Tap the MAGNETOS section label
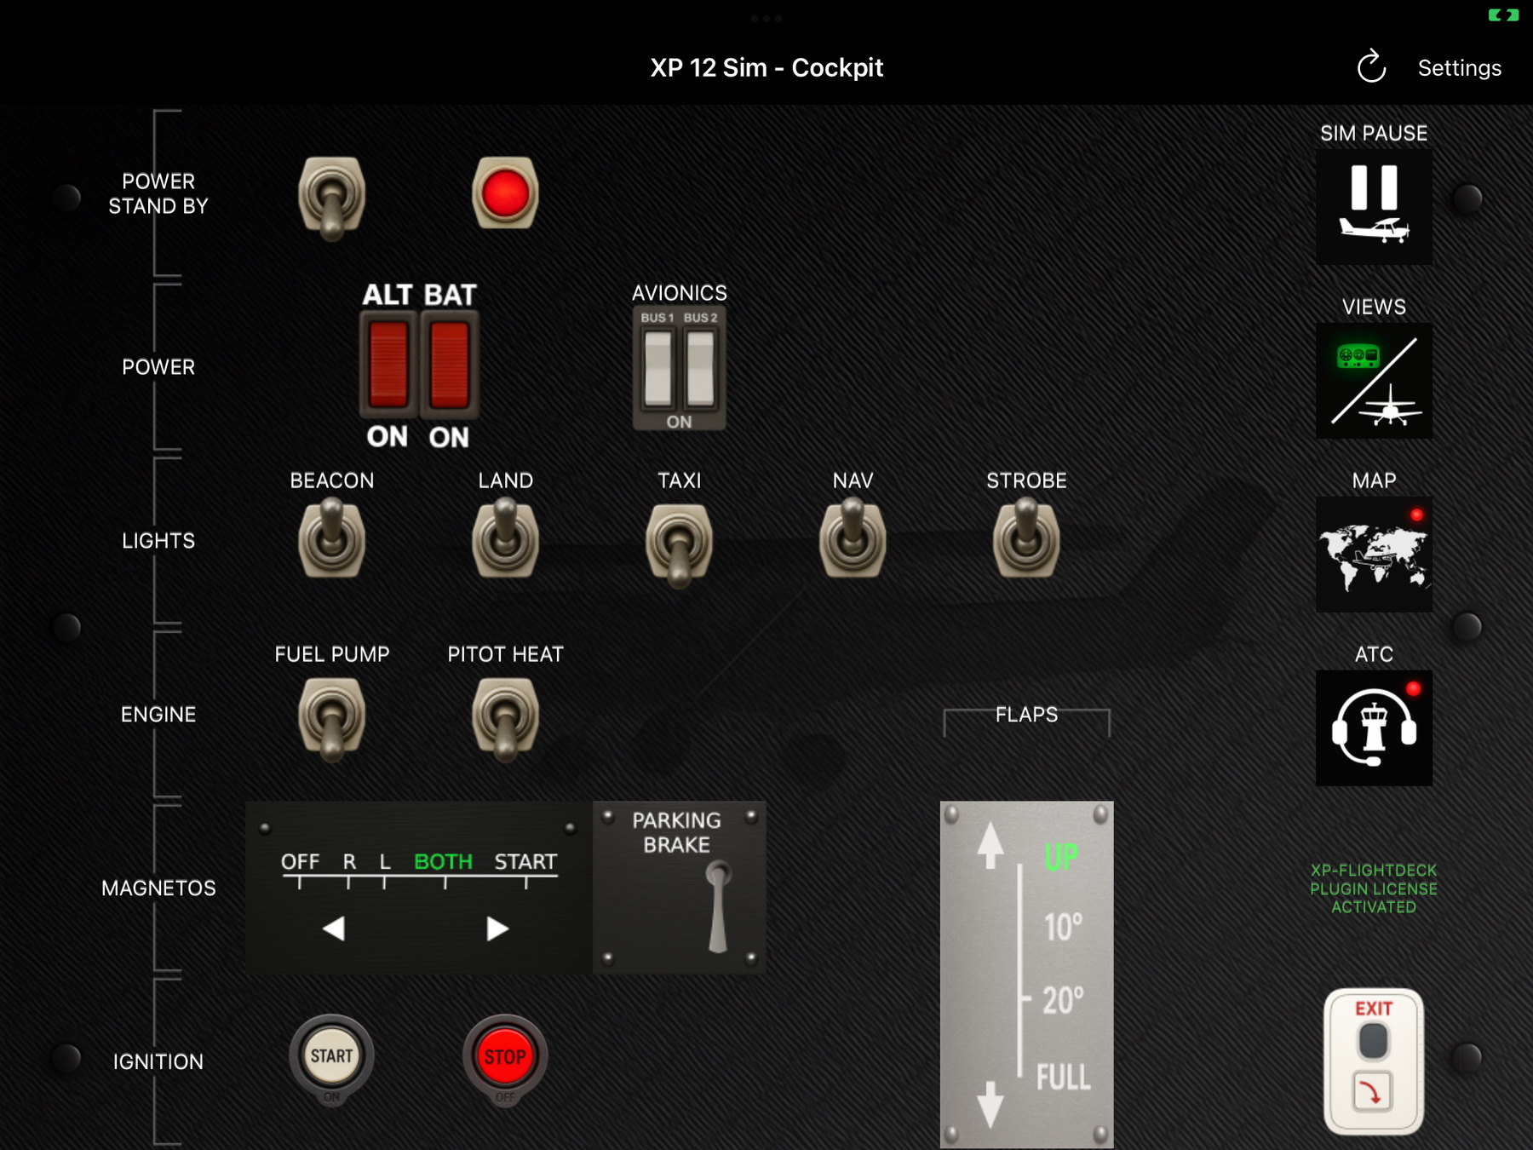This screenshot has width=1533, height=1150. pos(158,888)
